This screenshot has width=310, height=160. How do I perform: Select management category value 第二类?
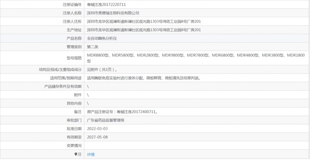coord(93,47)
